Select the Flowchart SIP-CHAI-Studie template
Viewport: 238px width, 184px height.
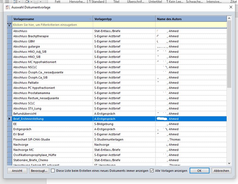pos(32,139)
